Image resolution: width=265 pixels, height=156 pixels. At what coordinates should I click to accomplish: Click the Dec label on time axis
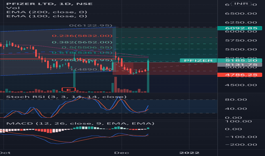tap(122, 153)
